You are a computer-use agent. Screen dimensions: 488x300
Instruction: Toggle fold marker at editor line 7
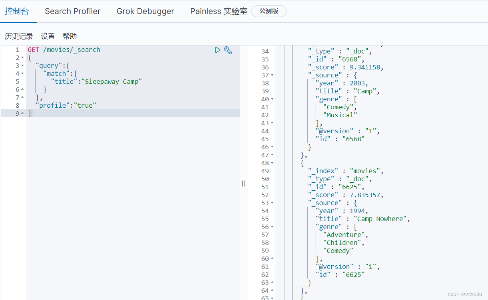(22, 98)
